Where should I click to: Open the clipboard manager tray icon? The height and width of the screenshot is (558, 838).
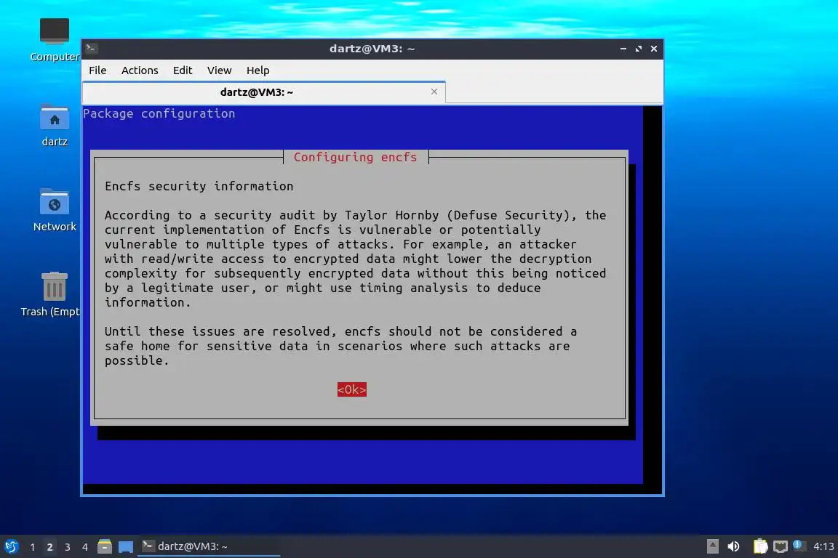760,546
